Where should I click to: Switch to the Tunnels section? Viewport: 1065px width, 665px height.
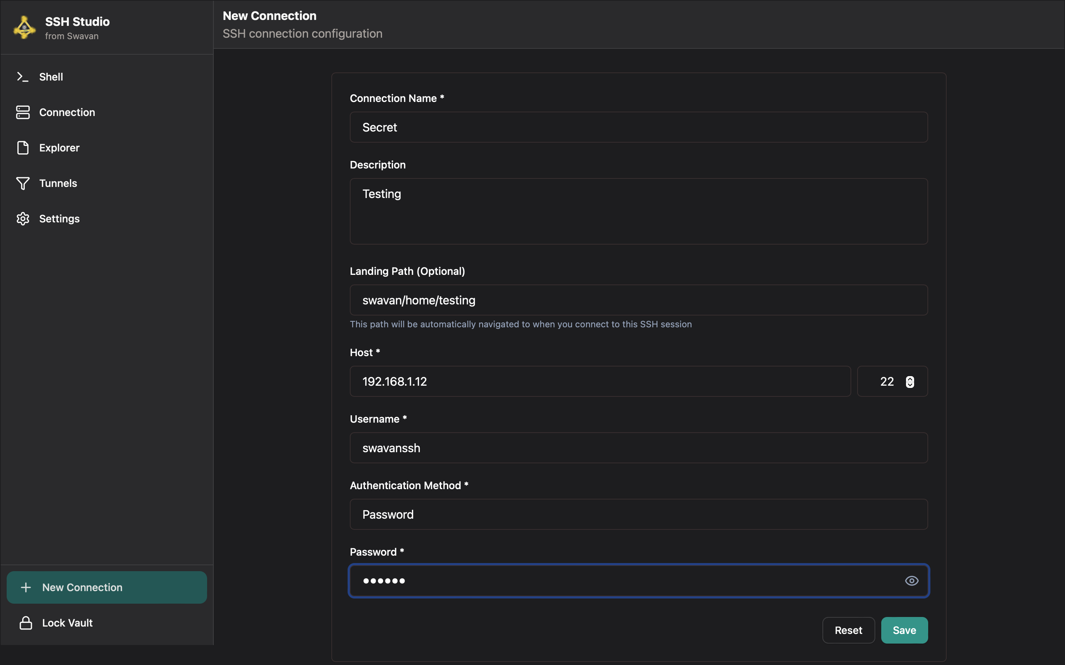coord(58,183)
